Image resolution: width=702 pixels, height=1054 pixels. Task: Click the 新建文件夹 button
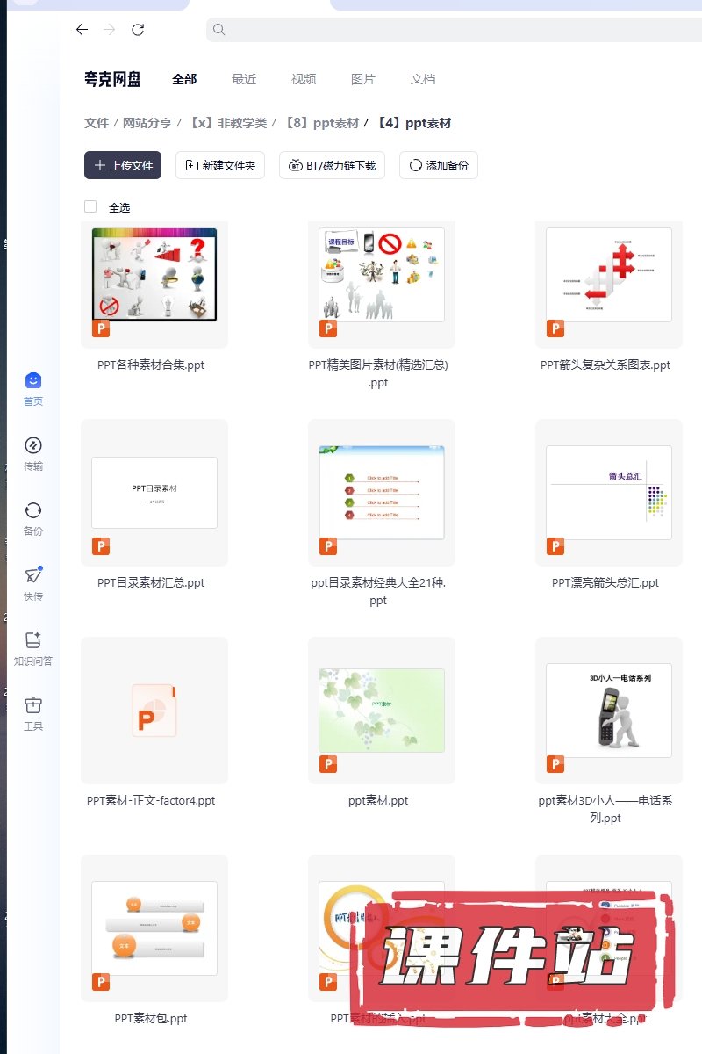coord(220,165)
